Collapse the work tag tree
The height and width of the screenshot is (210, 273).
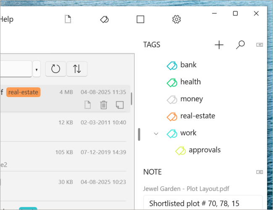point(156,134)
